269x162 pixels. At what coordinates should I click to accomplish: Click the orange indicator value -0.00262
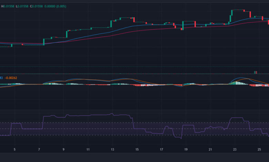(x=11, y=78)
